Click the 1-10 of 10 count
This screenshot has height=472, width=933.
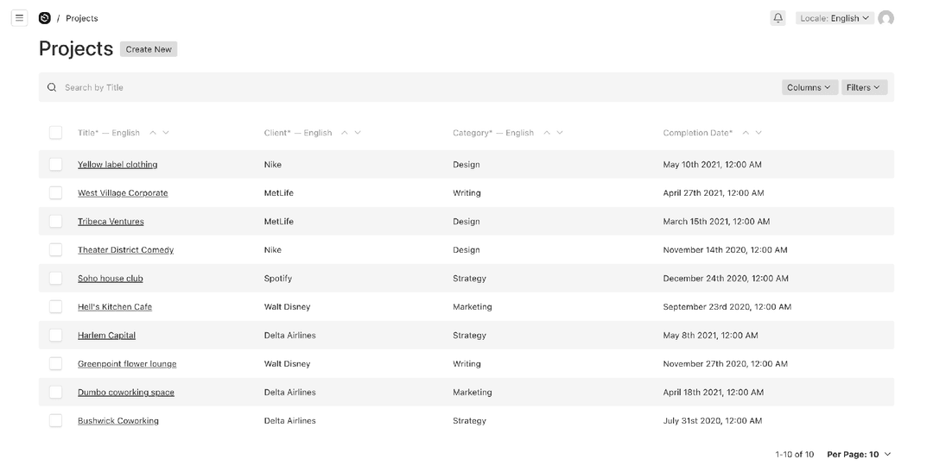(x=795, y=454)
